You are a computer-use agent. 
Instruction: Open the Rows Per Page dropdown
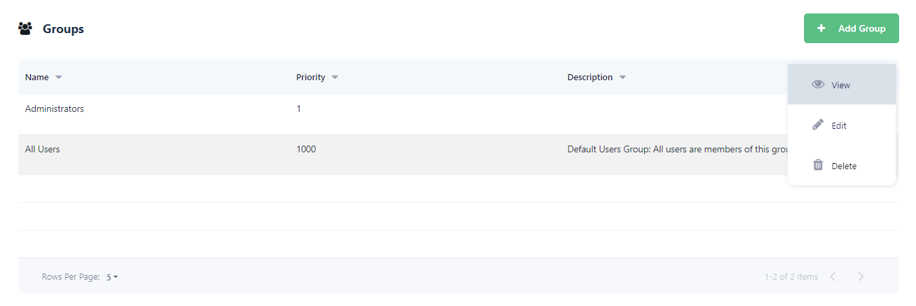pos(112,276)
